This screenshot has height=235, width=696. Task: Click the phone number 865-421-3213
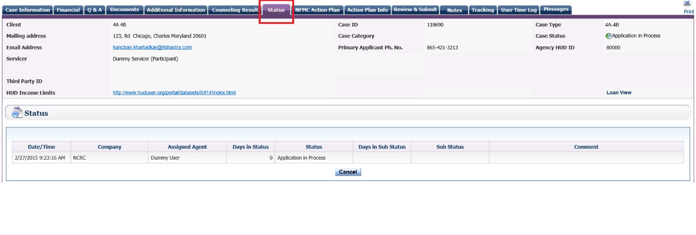pos(442,48)
